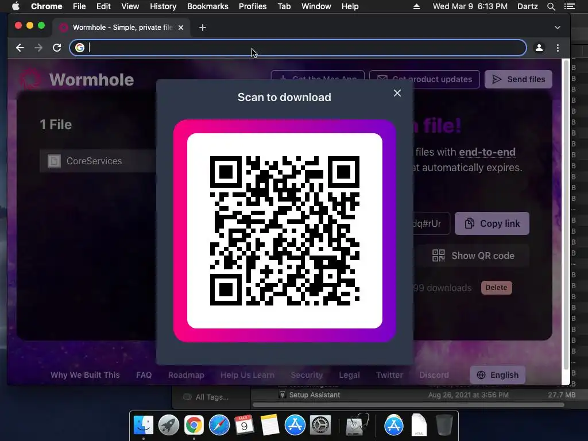Click the page vertical scrollbar
The image size is (588, 441).
[566, 214]
